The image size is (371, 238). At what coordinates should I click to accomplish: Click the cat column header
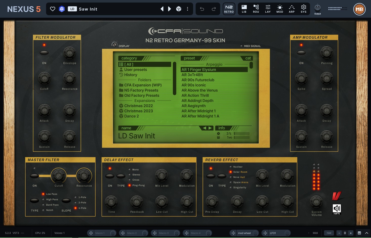[248, 58]
